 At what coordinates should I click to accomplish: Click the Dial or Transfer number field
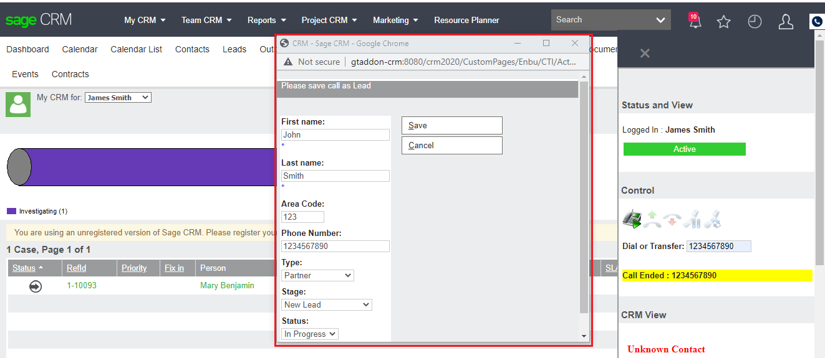pyautogui.click(x=718, y=246)
